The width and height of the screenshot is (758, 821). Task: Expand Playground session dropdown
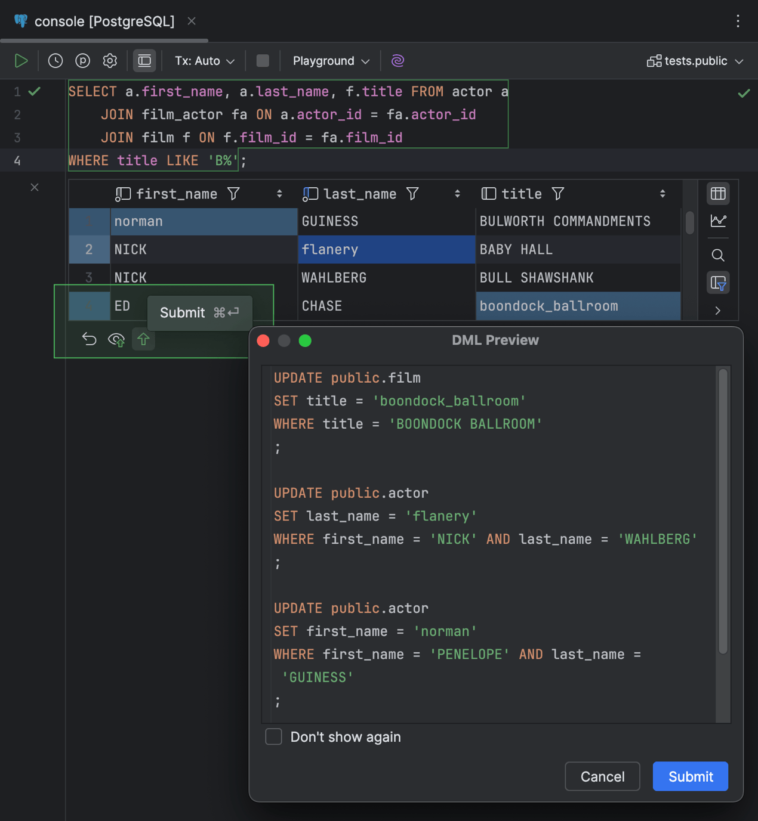331,61
